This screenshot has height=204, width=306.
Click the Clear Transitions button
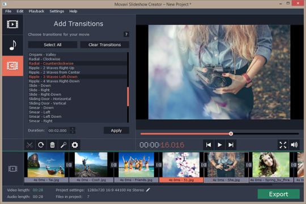click(105, 45)
